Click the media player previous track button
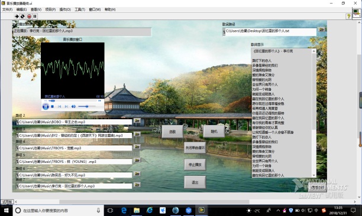Viewport: 362px width, 216px height. [59, 106]
